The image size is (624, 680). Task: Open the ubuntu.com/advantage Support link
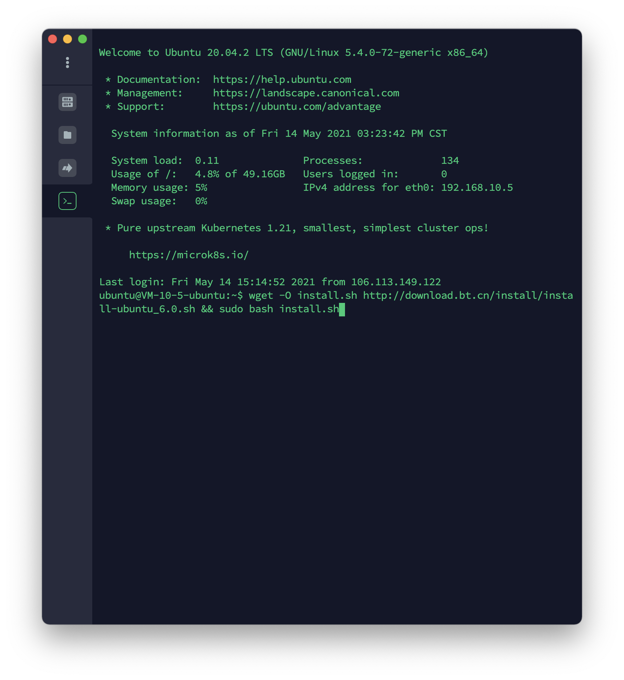[297, 106]
